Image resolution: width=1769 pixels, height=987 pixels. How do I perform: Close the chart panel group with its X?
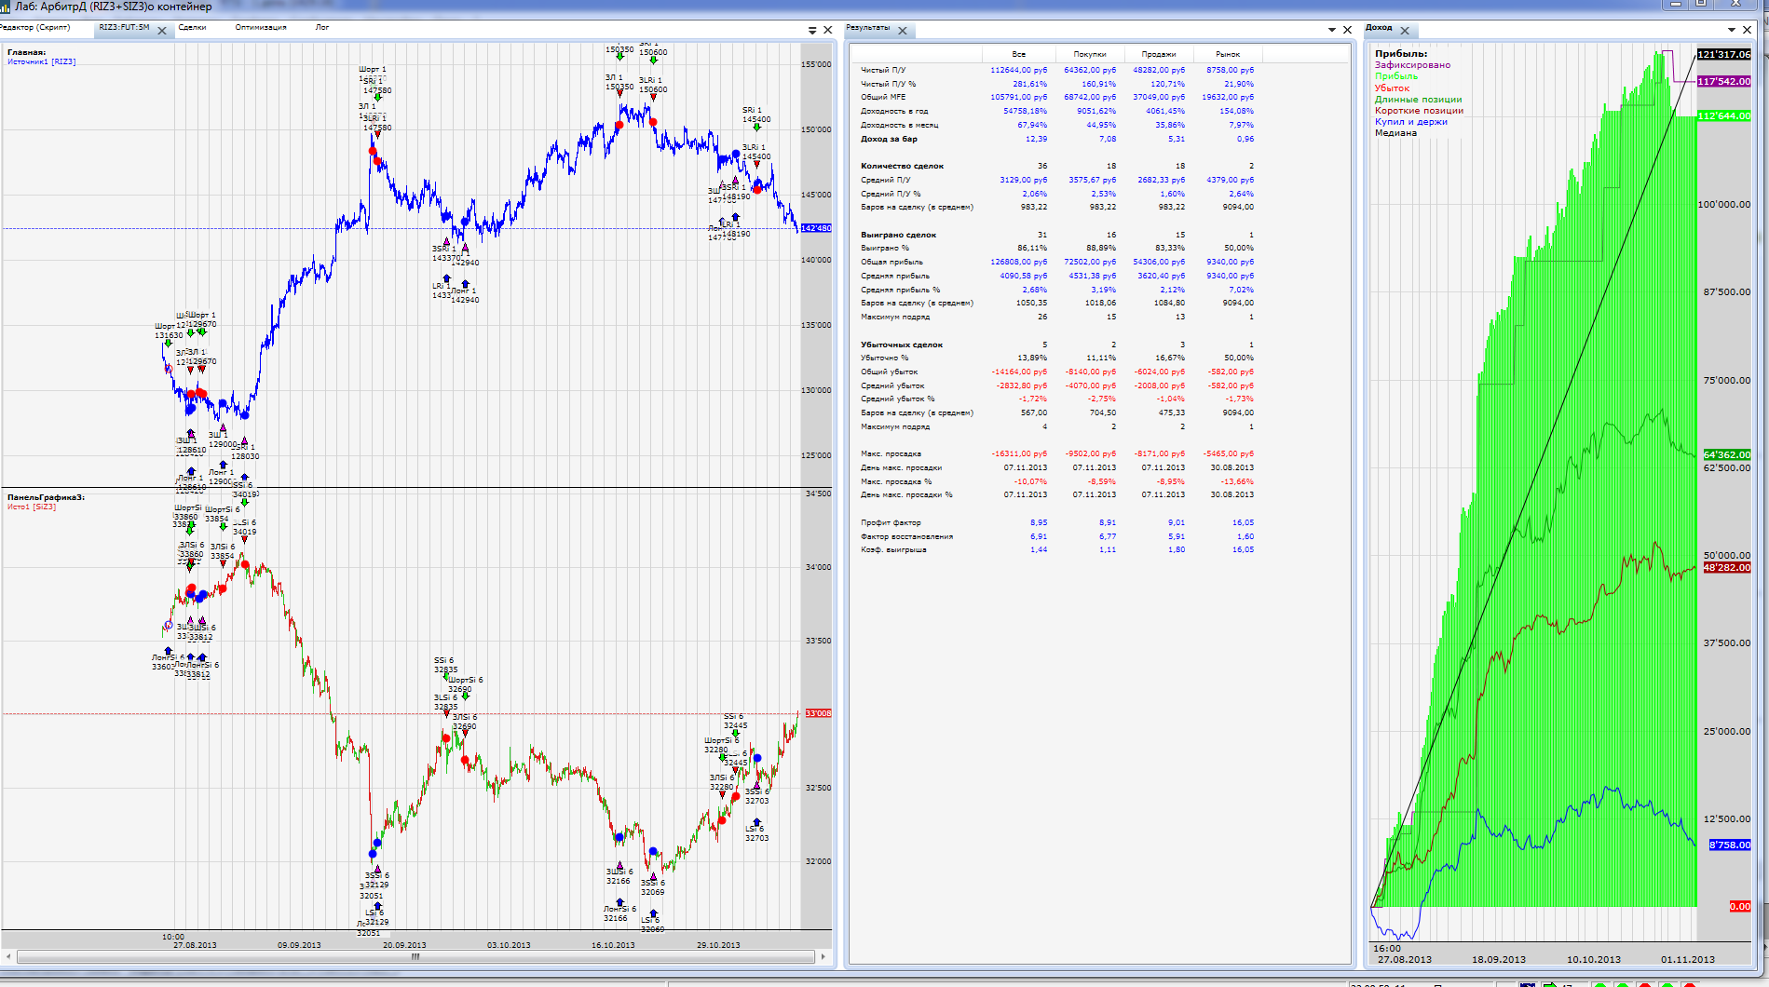(x=828, y=30)
